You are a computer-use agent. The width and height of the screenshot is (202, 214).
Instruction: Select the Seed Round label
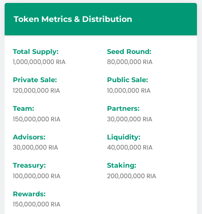tap(129, 51)
